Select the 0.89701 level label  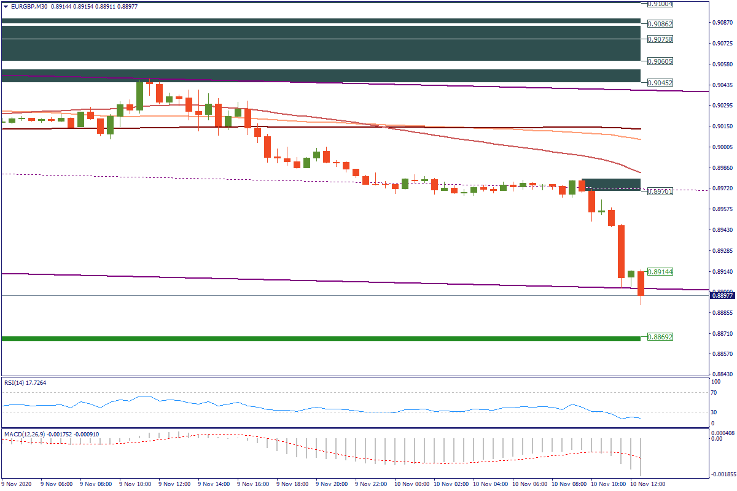coord(660,191)
